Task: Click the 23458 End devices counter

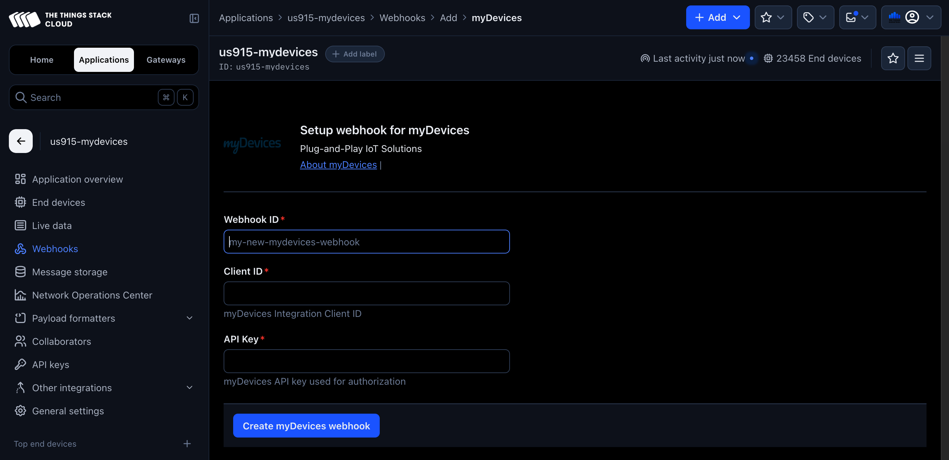Action: [x=812, y=58]
